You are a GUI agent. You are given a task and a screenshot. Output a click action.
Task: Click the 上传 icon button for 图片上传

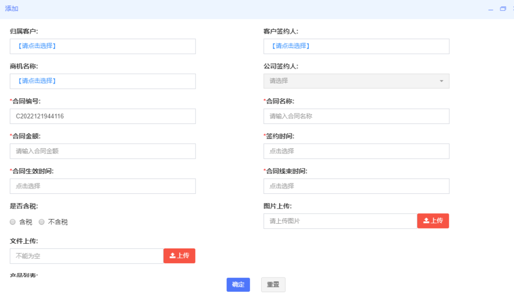pos(433,221)
